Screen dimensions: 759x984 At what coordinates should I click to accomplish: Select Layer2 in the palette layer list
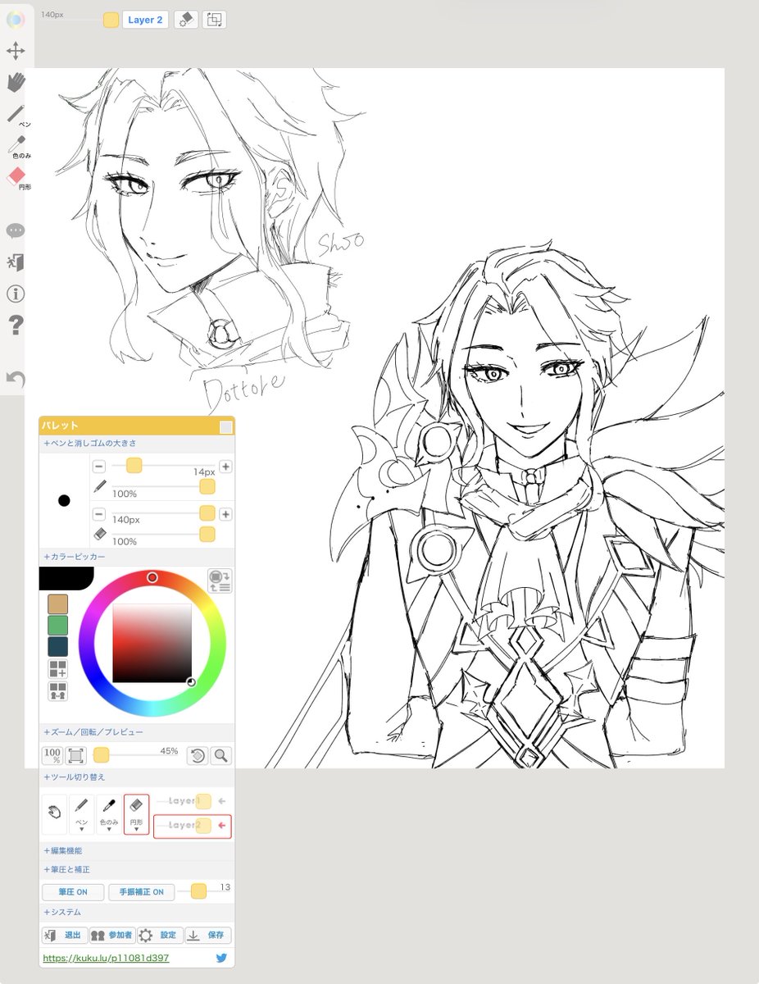tap(193, 826)
